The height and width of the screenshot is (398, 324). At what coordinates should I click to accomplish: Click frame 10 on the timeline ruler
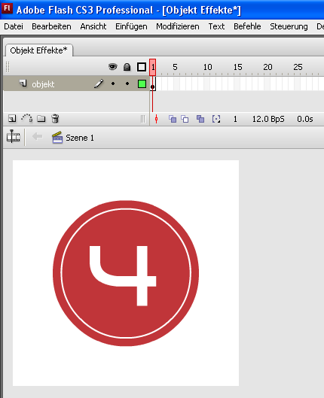(207, 67)
